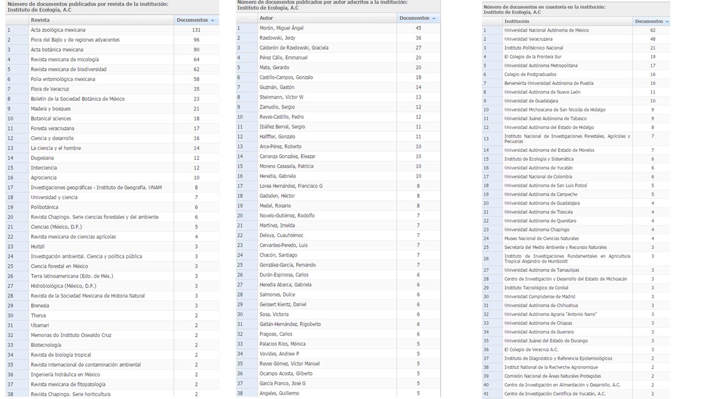The width and height of the screenshot is (709, 399).
Task: Select Museo Nacional de Ciencias Naturales
Action: point(576,239)
